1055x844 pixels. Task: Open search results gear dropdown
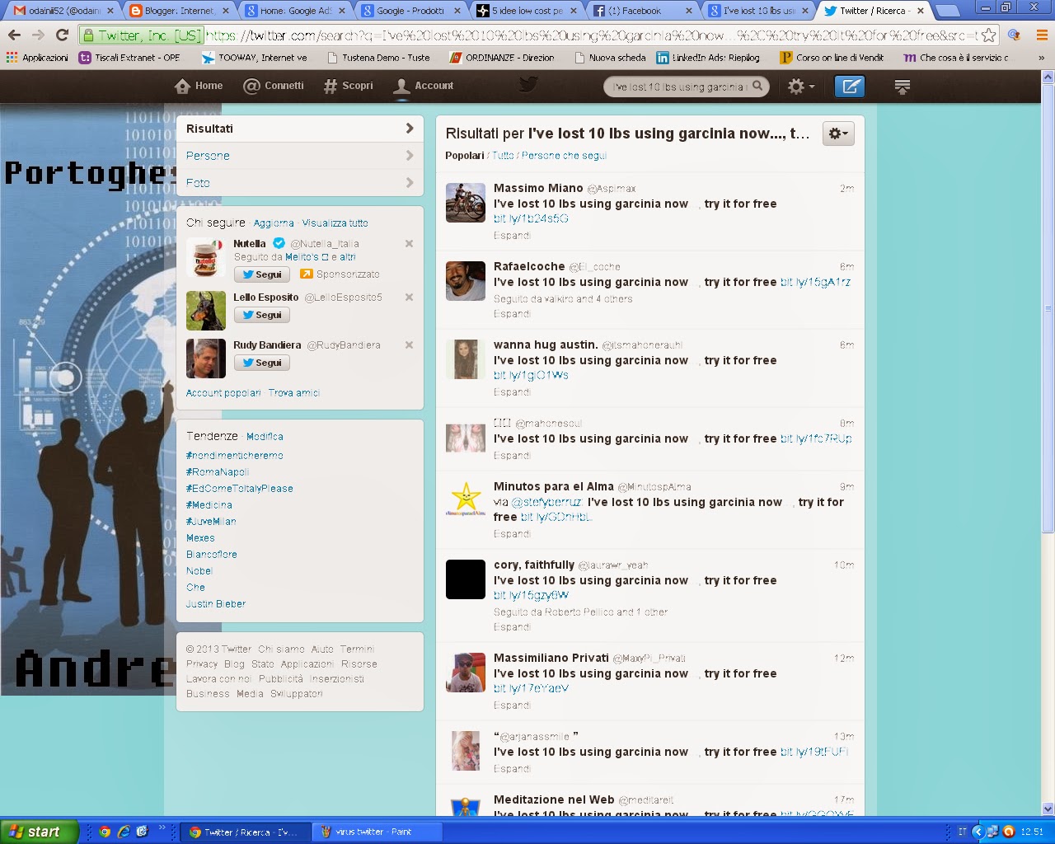tap(837, 134)
